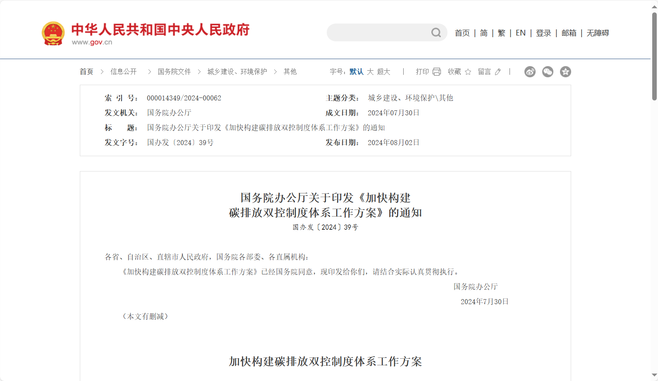Click the 中华人民共和国中央人民政府 site title
This screenshot has width=658, height=381.
[x=160, y=30]
